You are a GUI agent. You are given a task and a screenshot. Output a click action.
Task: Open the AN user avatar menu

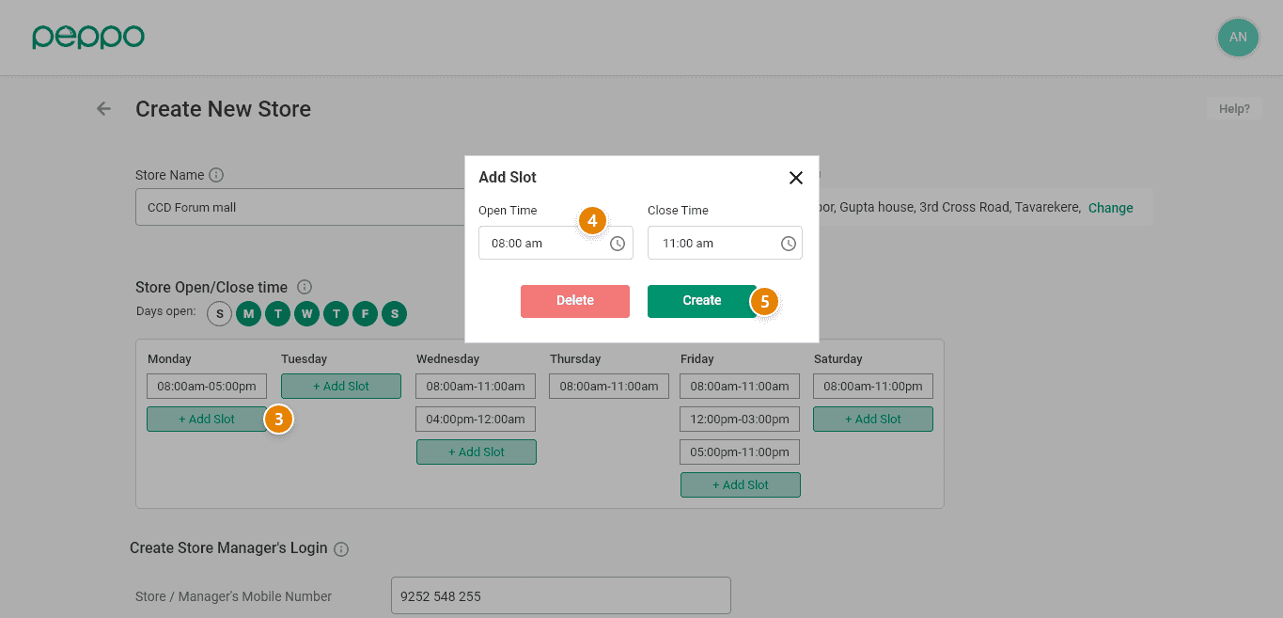pyautogui.click(x=1237, y=38)
